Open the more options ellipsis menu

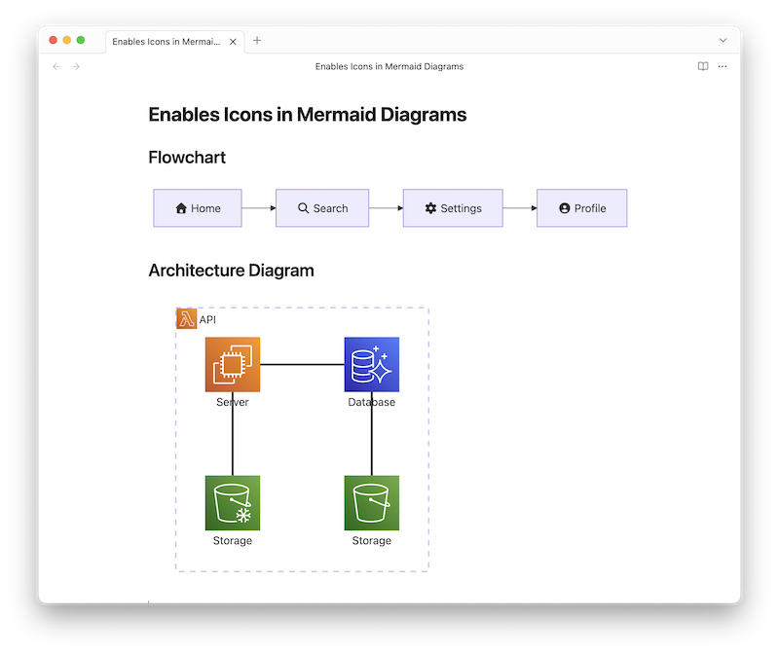tap(723, 66)
